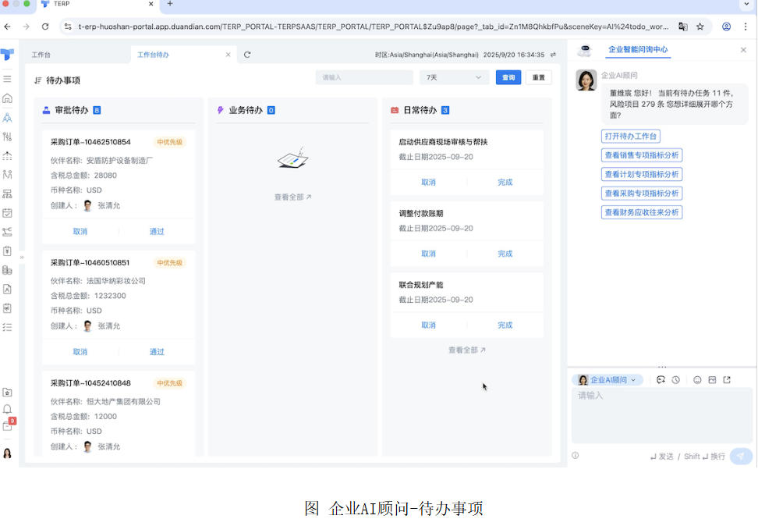
Task: Click the pop-out window icon in chat toolbar
Action: point(727,380)
